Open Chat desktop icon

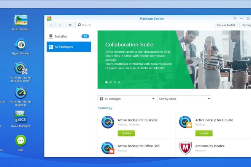tap(21, 143)
